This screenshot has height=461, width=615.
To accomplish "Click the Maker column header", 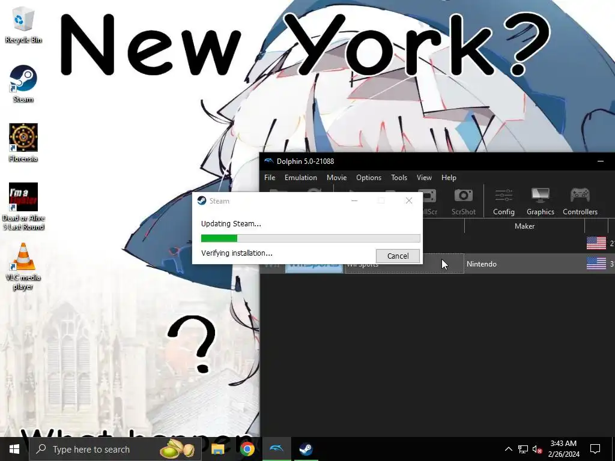I will 524,226.
